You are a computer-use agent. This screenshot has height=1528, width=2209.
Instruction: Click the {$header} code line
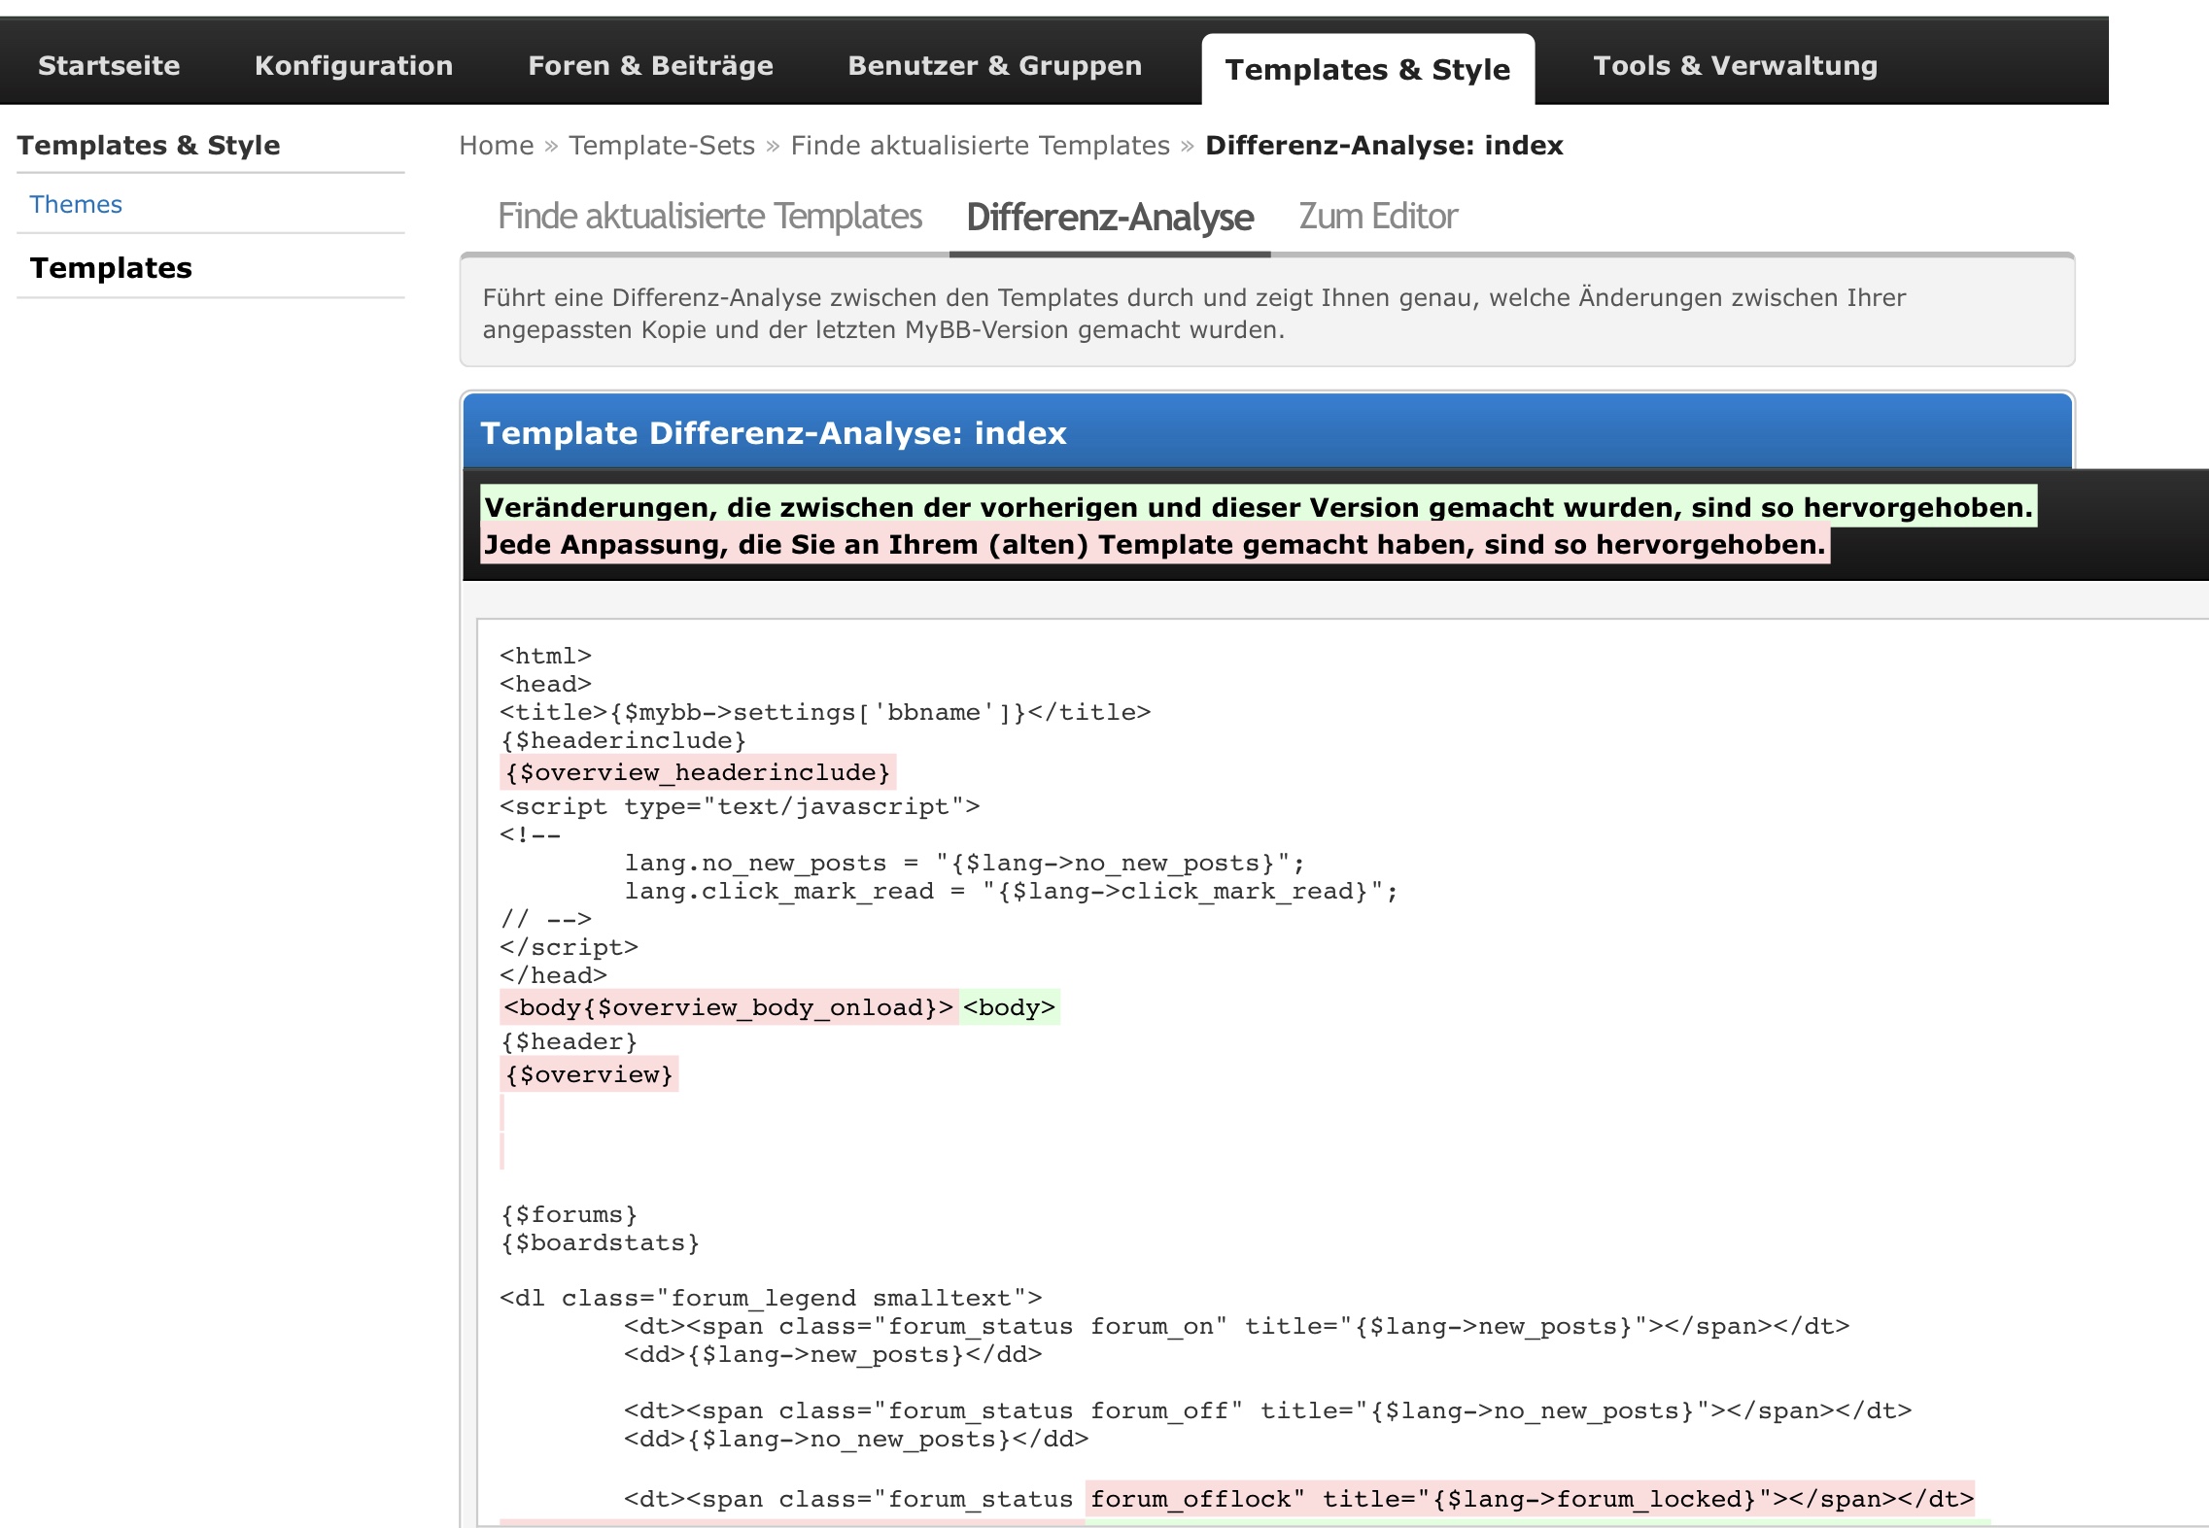[x=569, y=1041]
